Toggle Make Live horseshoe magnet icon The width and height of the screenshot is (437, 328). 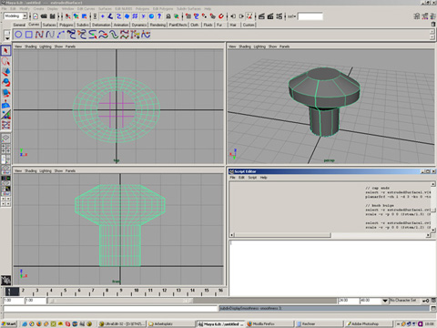[221, 16]
